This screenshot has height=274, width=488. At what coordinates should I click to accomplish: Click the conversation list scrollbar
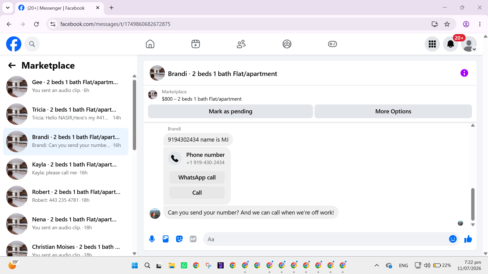coord(134,115)
